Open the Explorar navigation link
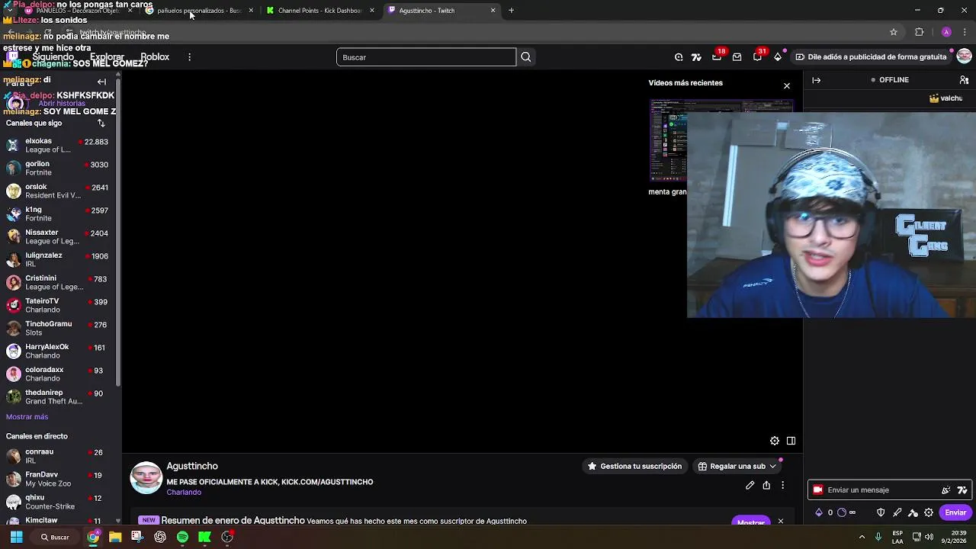 pos(107,57)
